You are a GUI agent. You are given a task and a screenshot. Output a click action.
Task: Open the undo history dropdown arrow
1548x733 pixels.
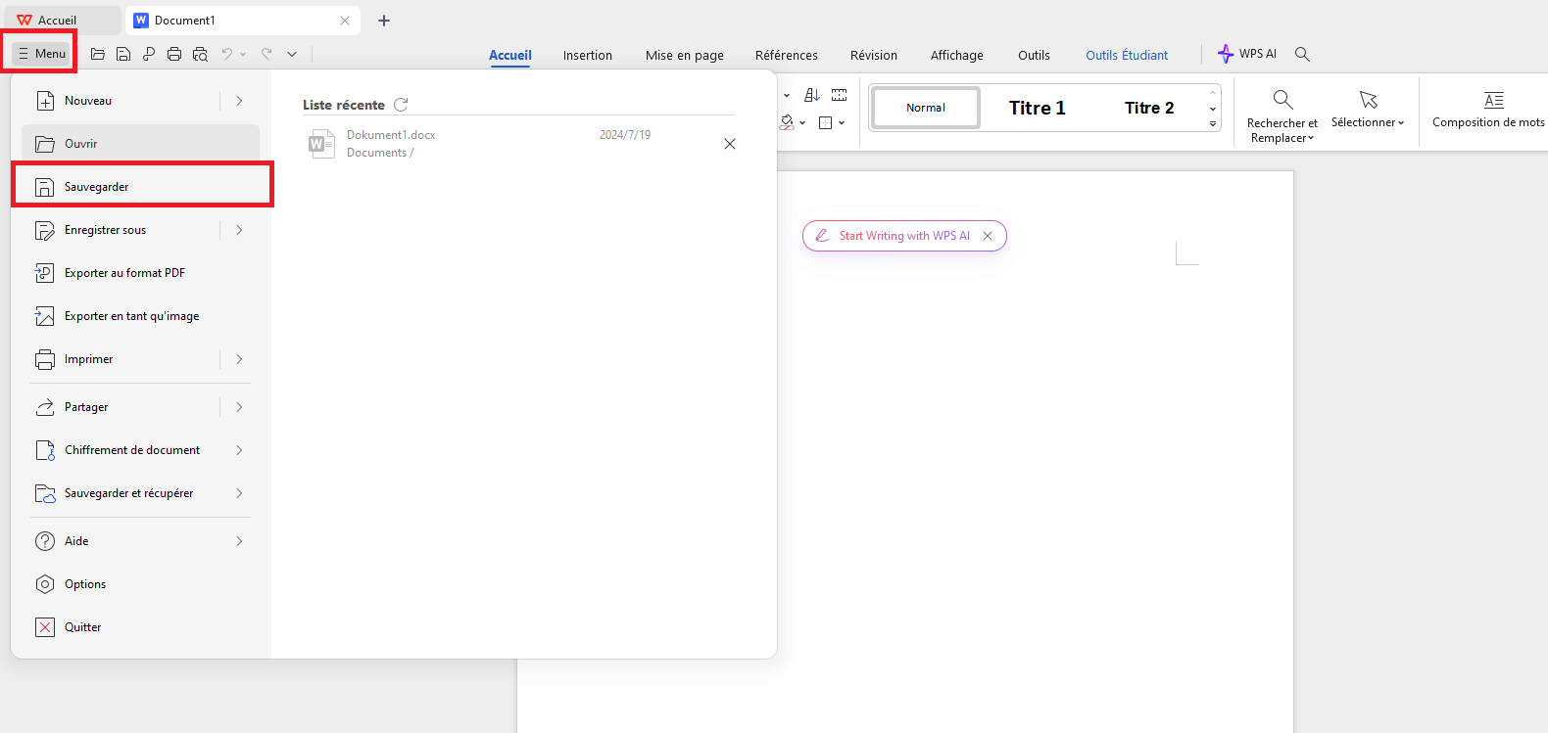(243, 55)
